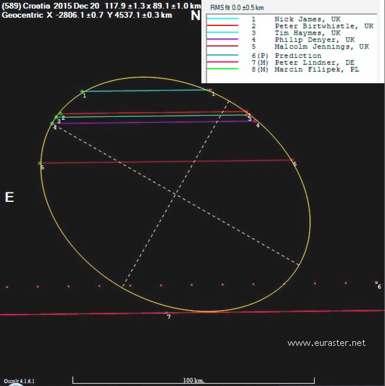Choose Philip Denyer, UK in legend
The width and height of the screenshot is (385, 386).
[x=314, y=40]
